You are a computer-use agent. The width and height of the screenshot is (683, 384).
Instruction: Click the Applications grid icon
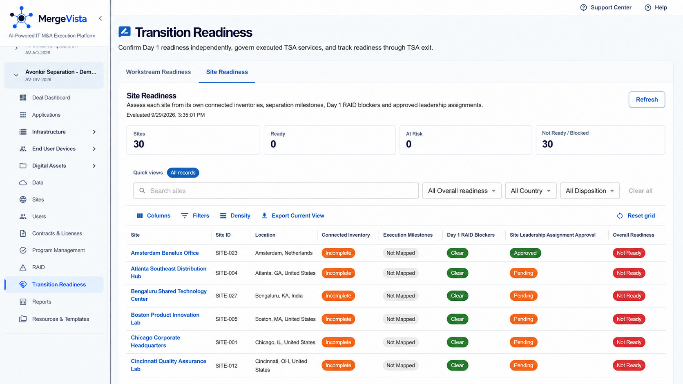point(23,115)
